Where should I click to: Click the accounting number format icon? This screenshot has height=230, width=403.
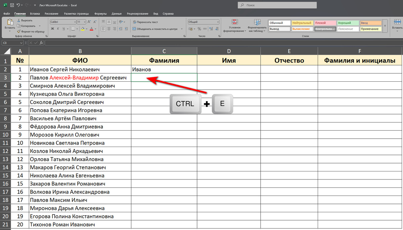191,29
